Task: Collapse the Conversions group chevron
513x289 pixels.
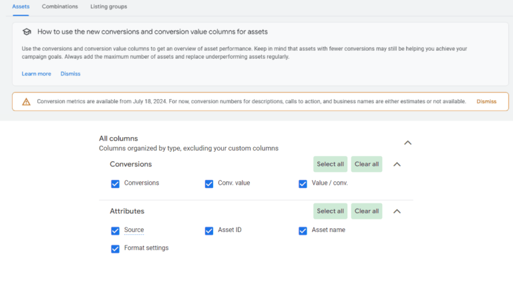Action: coord(397,164)
